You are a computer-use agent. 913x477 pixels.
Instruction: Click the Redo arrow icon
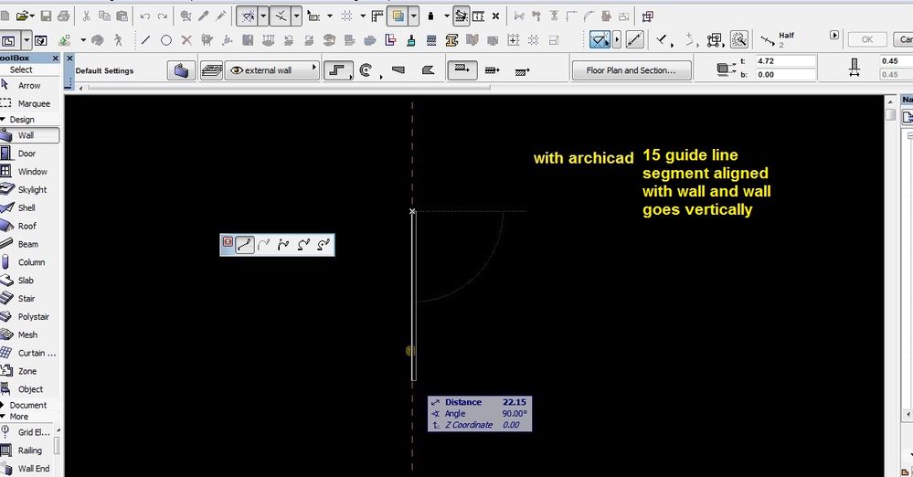(x=163, y=16)
